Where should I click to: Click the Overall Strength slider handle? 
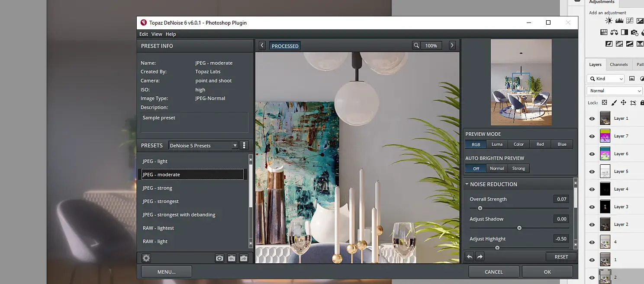pos(480,208)
